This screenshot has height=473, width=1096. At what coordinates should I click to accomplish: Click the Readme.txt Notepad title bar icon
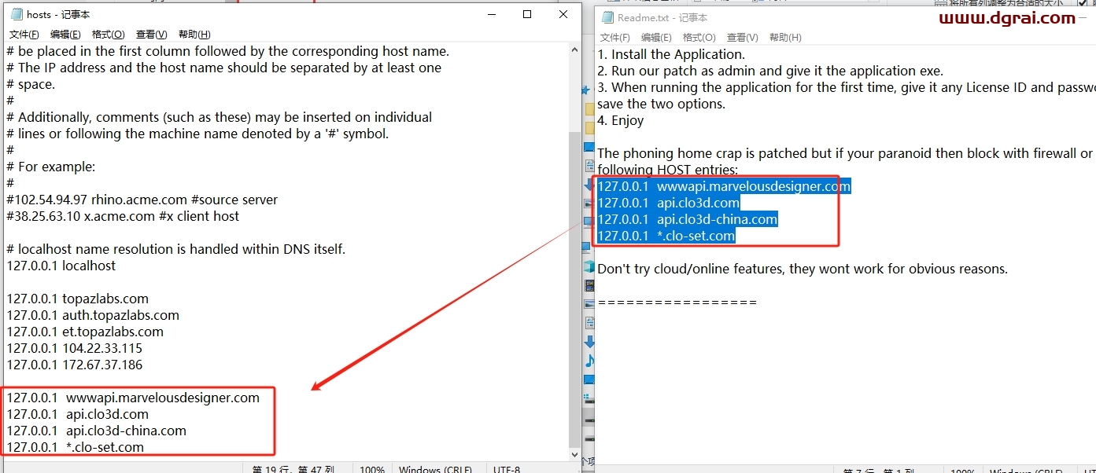pyautogui.click(x=607, y=17)
